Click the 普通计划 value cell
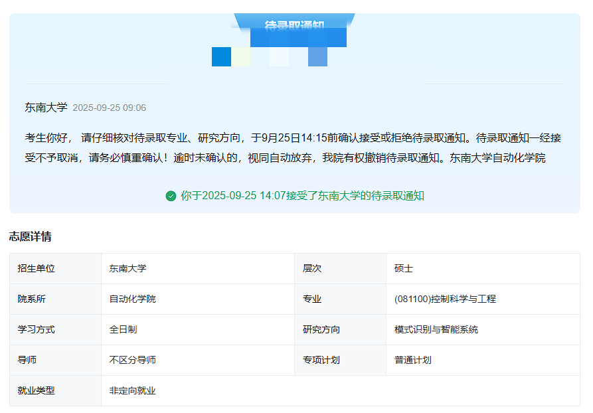 (483, 361)
